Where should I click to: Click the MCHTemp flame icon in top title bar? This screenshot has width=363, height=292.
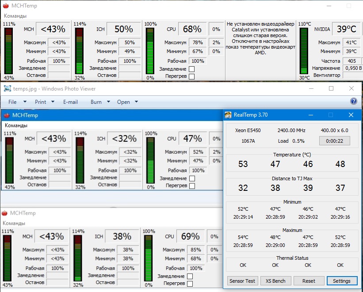[6, 6]
